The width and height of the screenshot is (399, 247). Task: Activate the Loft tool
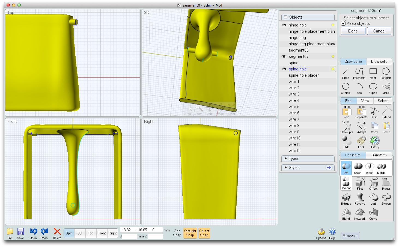tap(373, 199)
